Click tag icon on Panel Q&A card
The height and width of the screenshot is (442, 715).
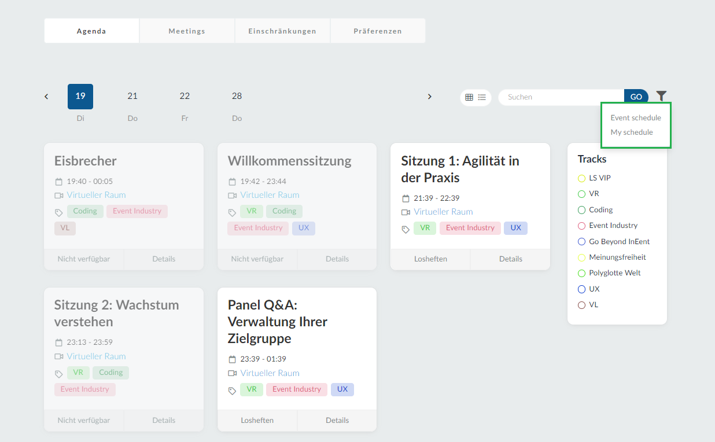(232, 391)
